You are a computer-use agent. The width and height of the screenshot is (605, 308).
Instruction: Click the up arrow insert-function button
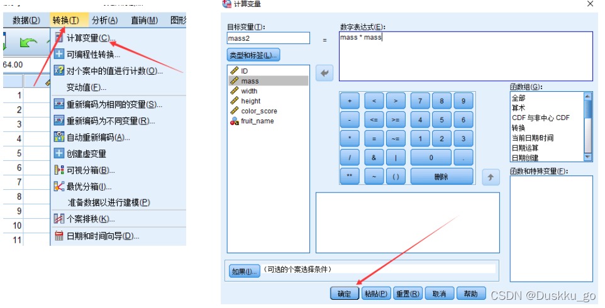point(491,177)
